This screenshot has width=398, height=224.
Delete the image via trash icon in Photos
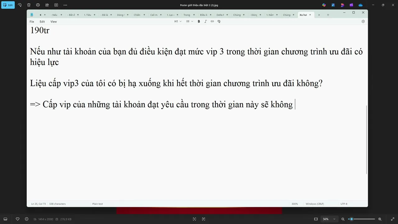[x=29, y=5]
